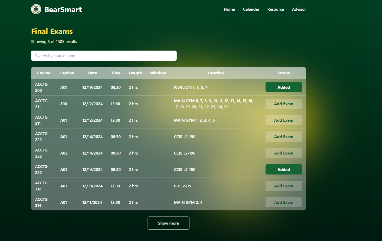Viewport: 382px width, 241px height.
Task: Click the Date column header
Action: (92, 73)
